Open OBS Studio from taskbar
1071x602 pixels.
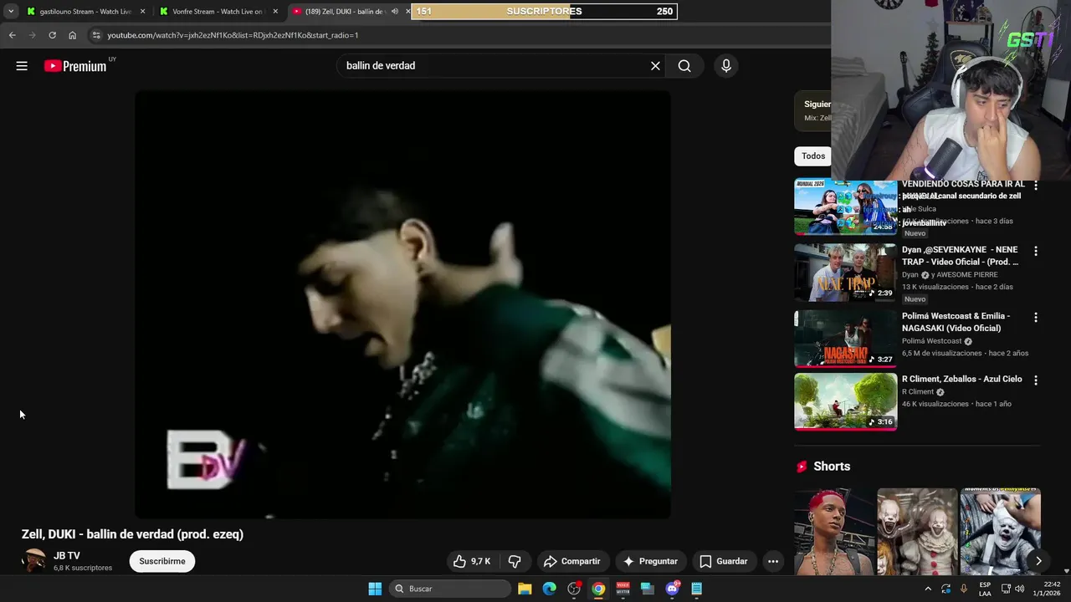coord(574,589)
